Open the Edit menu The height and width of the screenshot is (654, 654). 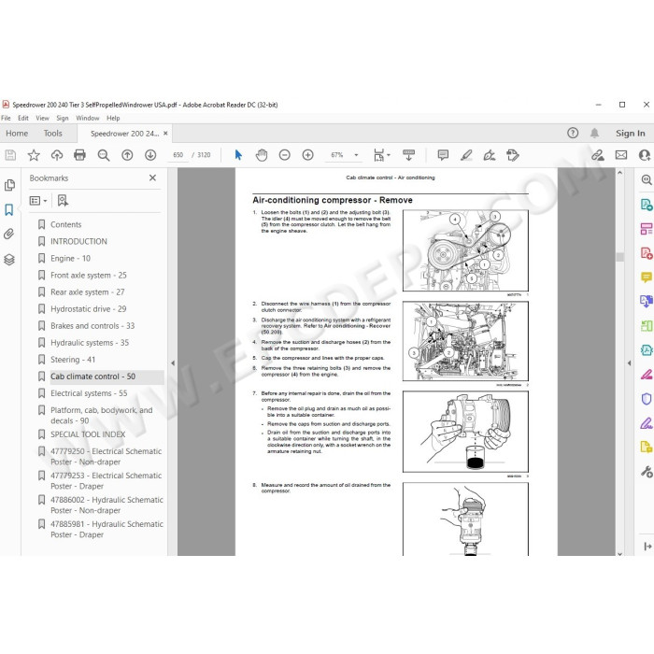tap(23, 118)
